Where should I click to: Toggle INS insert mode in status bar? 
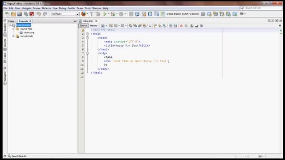[261, 156]
